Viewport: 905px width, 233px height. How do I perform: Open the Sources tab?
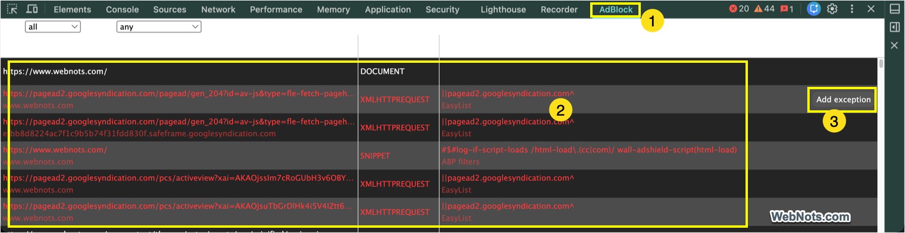(x=170, y=9)
